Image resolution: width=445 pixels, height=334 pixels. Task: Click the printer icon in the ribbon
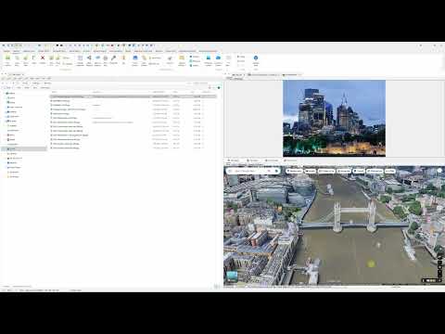pos(106,58)
